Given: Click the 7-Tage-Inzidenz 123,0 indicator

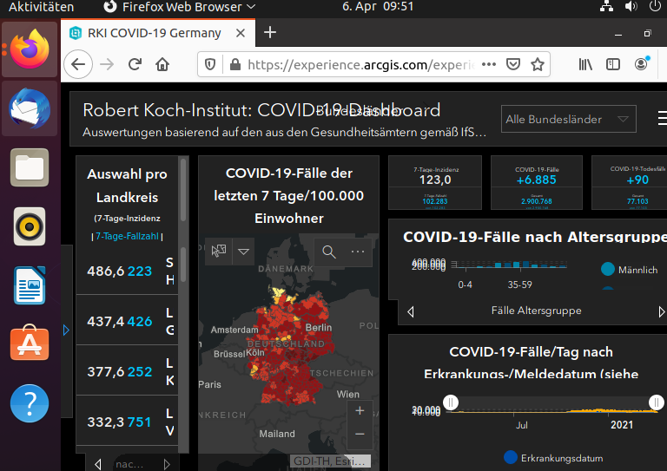Looking at the screenshot, I should pos(435,183).
